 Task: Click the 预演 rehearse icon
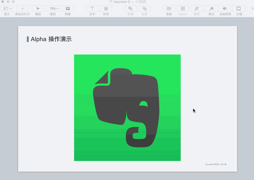point(68,9)
